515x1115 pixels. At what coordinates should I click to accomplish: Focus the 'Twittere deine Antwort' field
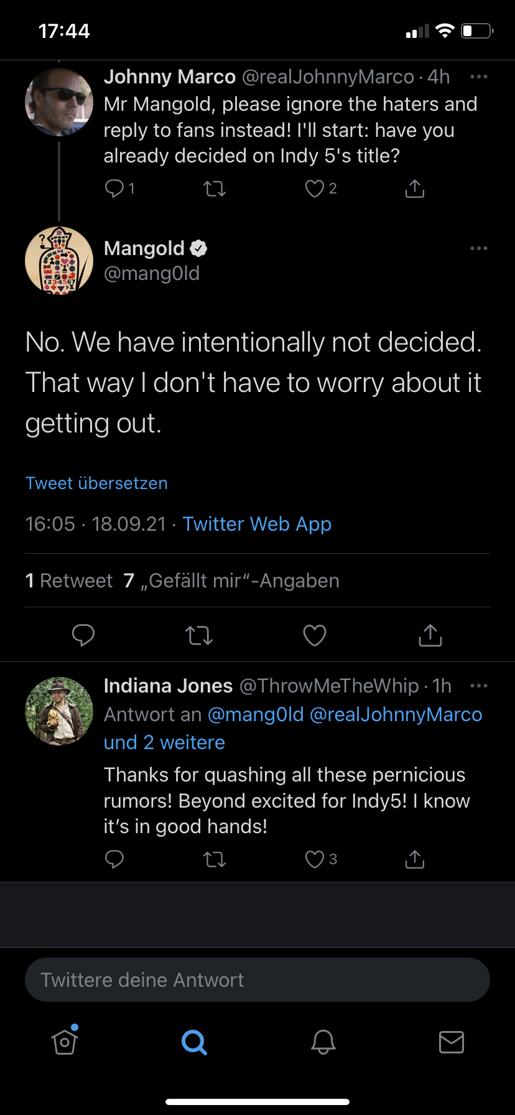(x=257, y=980)
